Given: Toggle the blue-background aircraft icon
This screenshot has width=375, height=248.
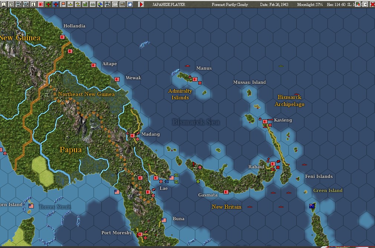Looking at the screenshot, I should point(55,4).
